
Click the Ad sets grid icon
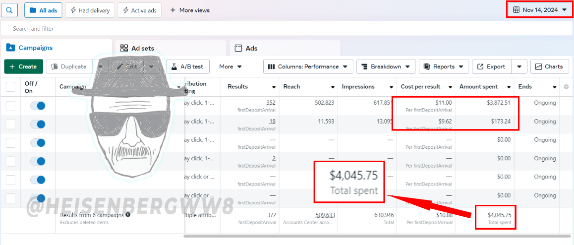coord(124,48)
